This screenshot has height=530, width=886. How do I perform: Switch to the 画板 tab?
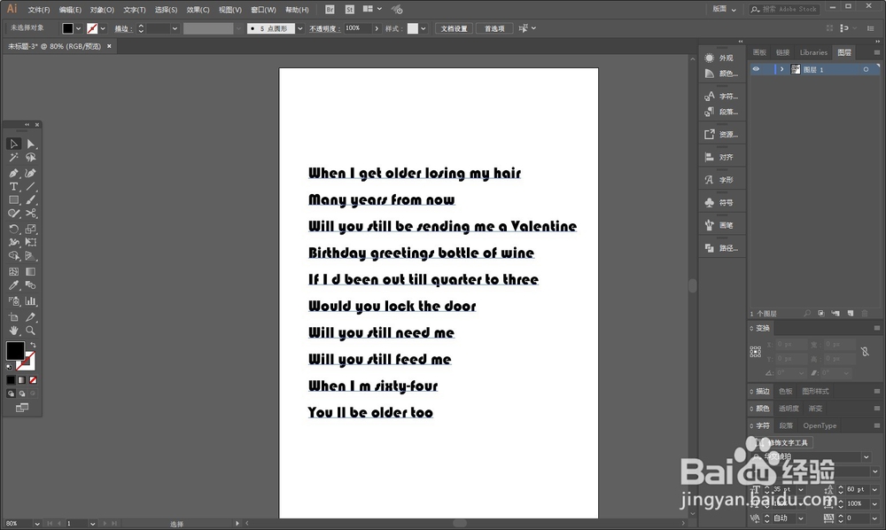(759, 52)
